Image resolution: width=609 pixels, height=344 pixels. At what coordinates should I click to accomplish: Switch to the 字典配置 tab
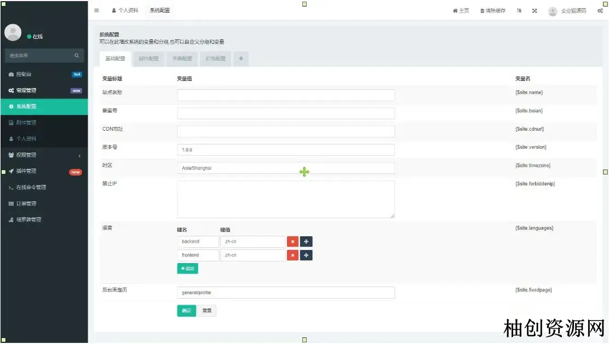pos(182,59)
